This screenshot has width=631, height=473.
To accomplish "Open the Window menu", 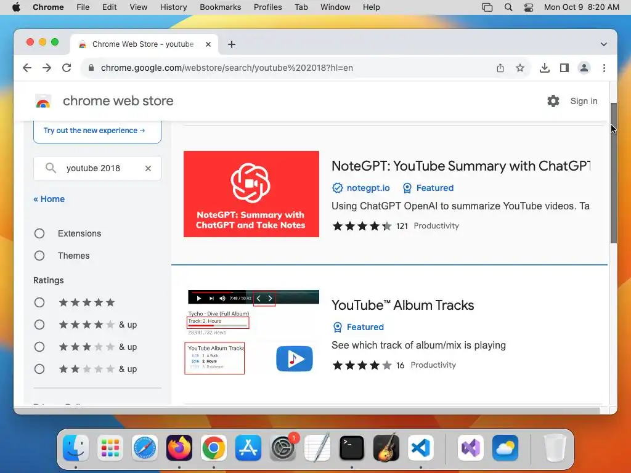I will click(x=335, y=7).
